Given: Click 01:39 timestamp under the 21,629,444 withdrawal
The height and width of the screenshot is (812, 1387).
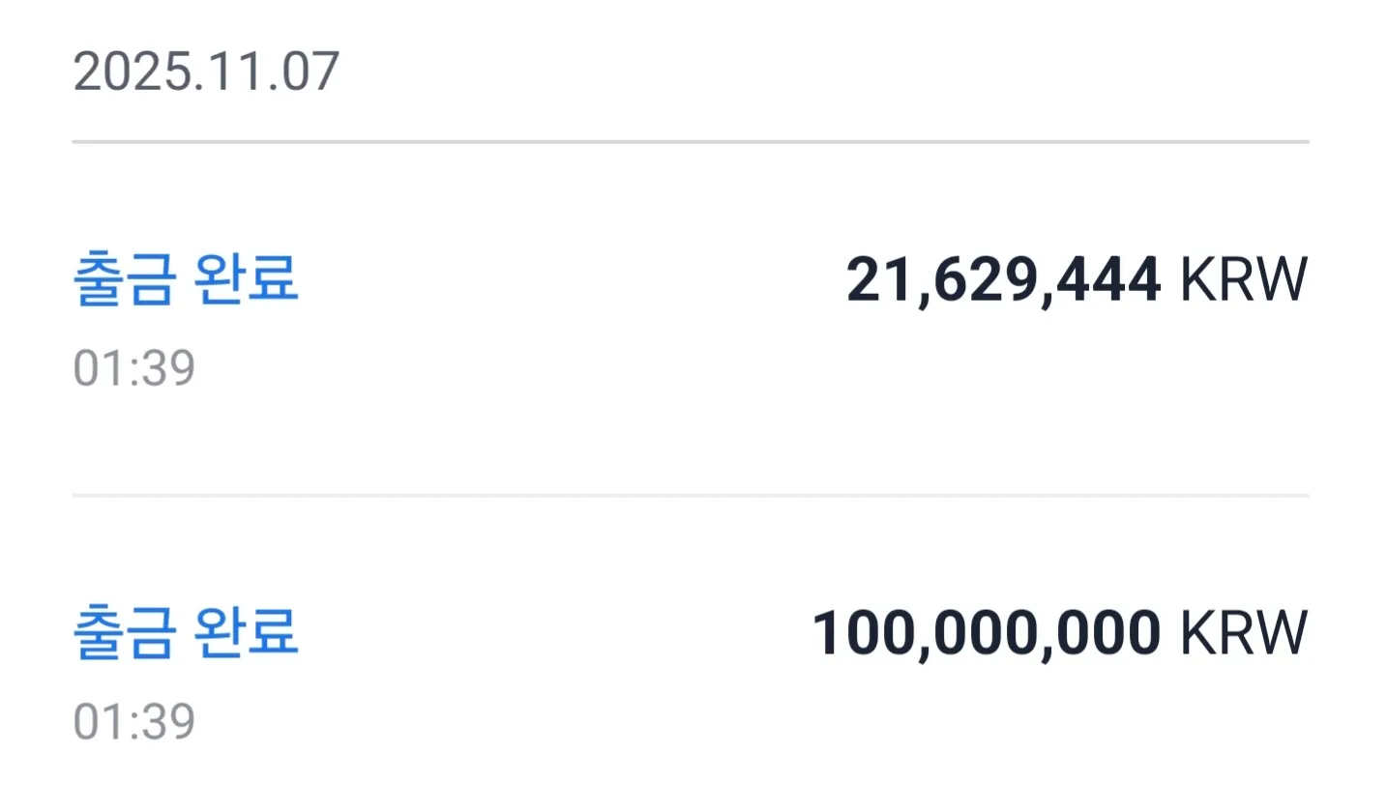Looking at the screenshot, I should (134, 368).
